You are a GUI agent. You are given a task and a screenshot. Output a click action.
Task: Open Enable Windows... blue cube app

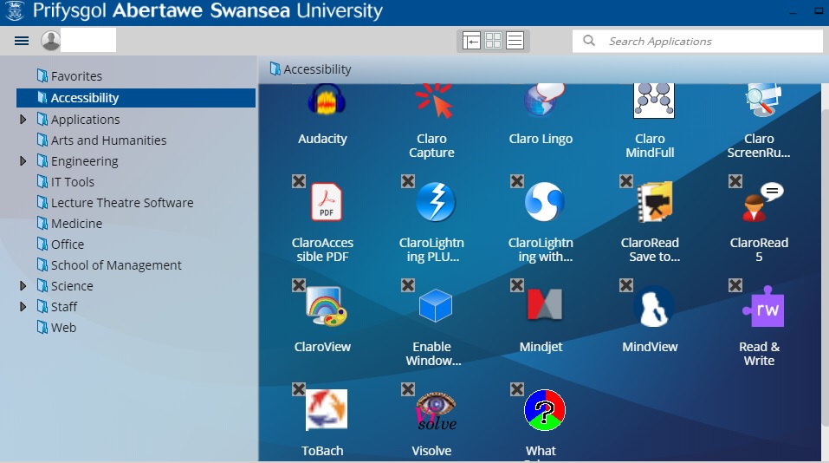tap(435, 305)
